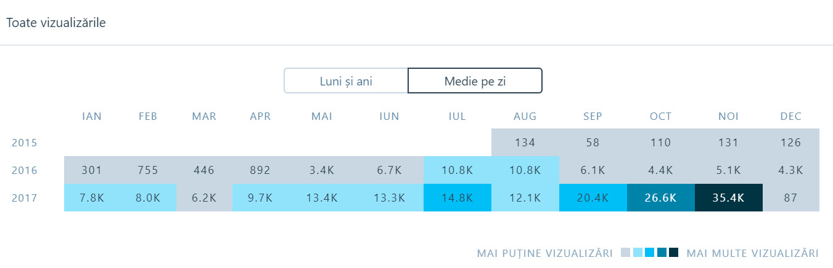Click the IAN month column header

[x=92, y=116]
